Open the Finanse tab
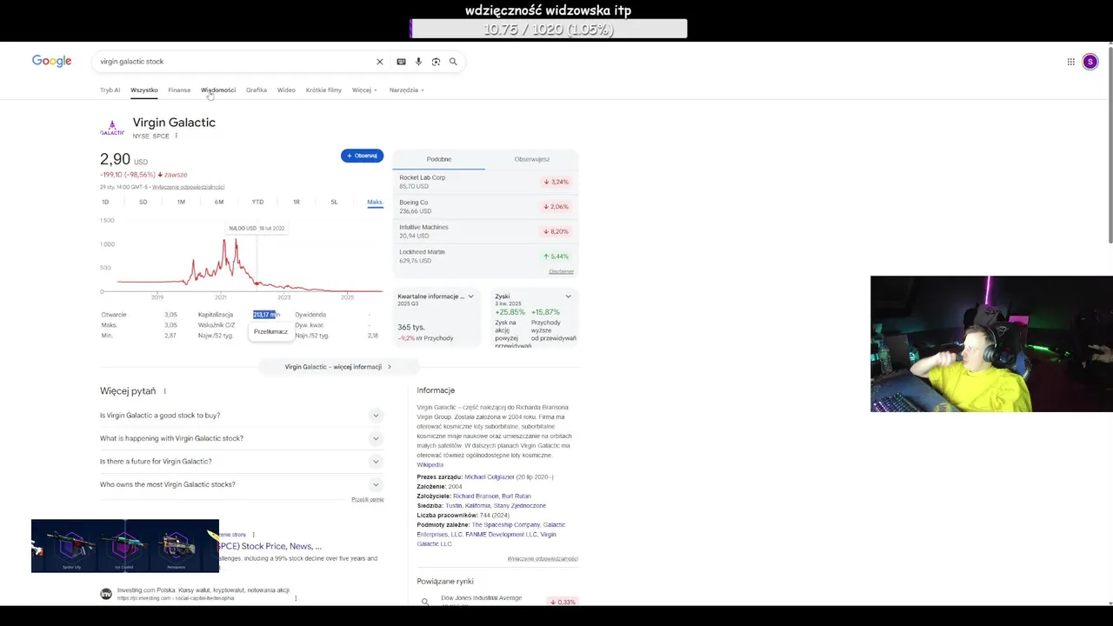 pos(179,90)
